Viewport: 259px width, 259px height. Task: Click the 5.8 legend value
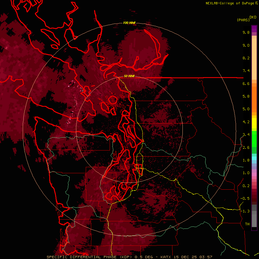pos(246,96)
